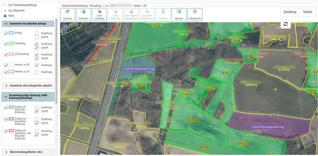Open the Flächeninfo tool

pyautogui.click(x=195, y=15)
